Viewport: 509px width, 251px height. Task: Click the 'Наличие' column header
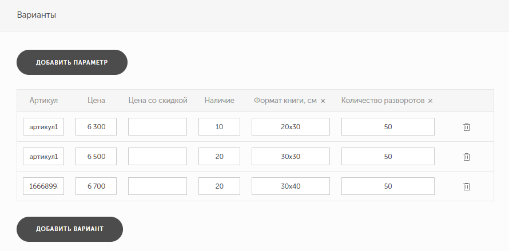point(220,101)
